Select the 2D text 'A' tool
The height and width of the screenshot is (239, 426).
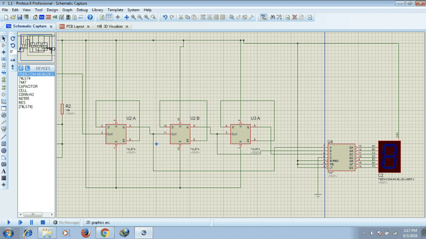(x=4, y=171)
